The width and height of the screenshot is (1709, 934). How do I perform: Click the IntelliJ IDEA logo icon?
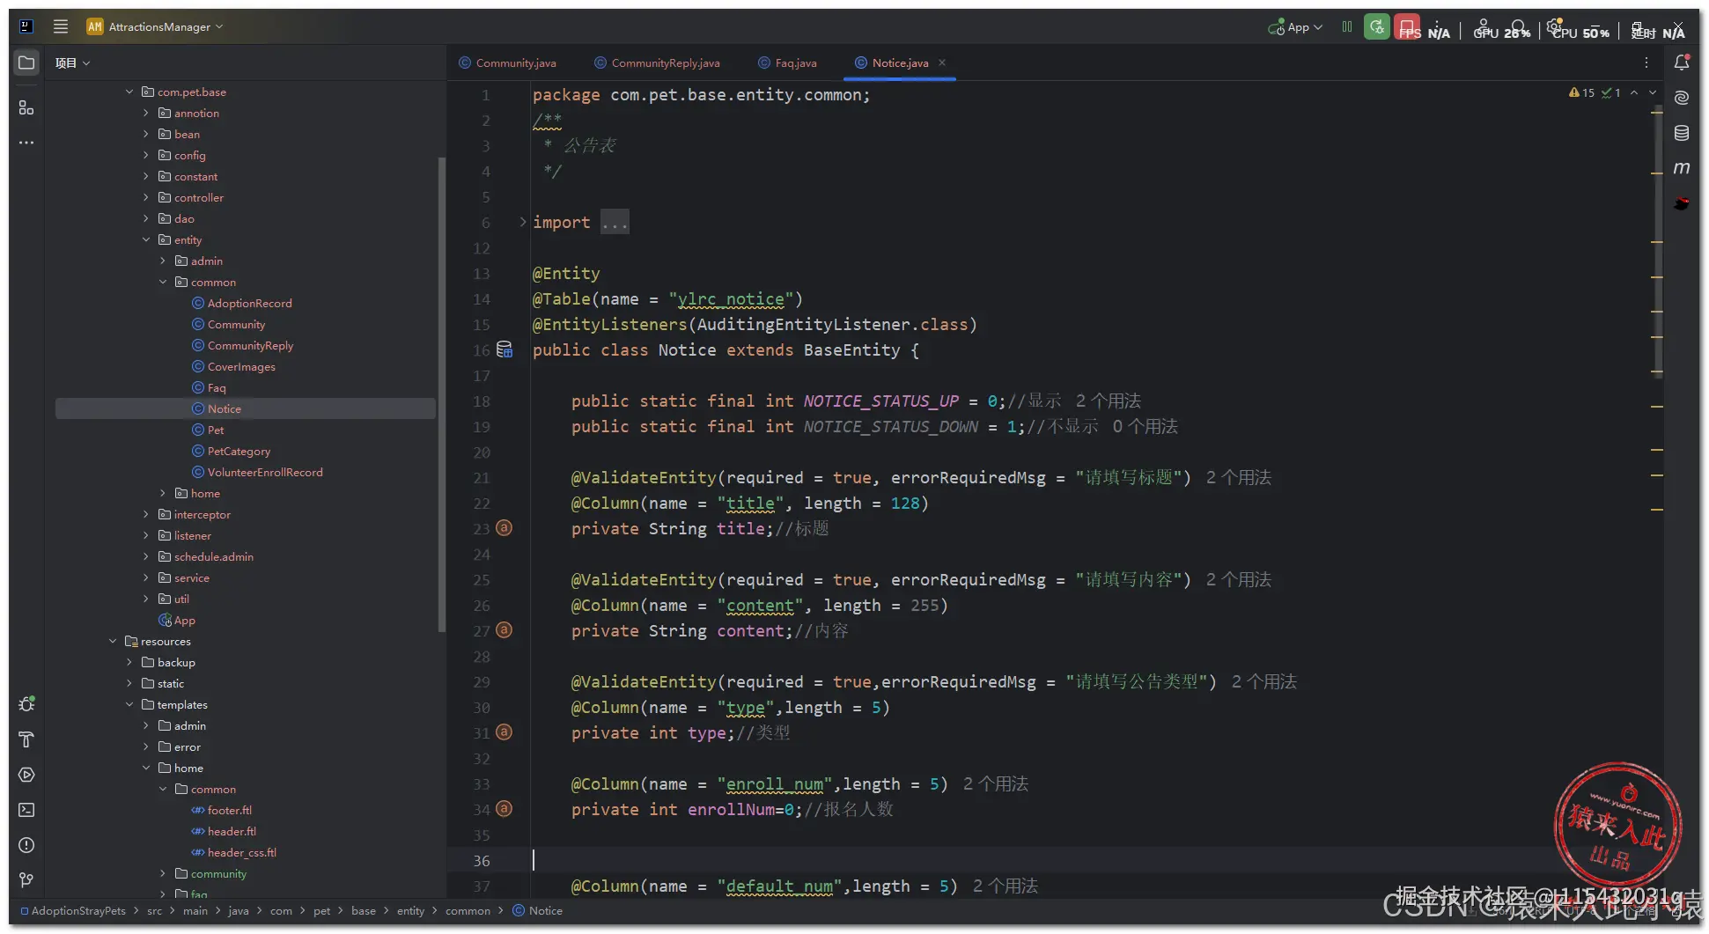point(26,26)
